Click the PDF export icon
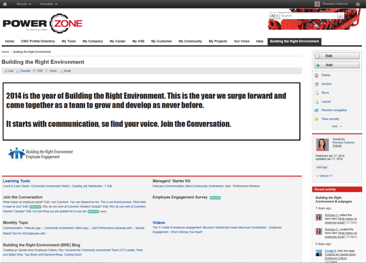The width and height of the screenshot is (366, 263). click(35, 71)
